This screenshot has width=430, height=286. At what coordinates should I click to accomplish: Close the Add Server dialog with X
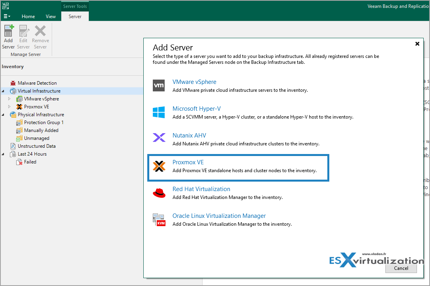(417, 44)
